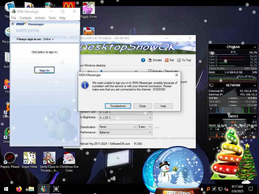This screenshot has width=259, height=194.
Task: Open the Tools menu in MSN Messenger
Action: coord(52,18)
